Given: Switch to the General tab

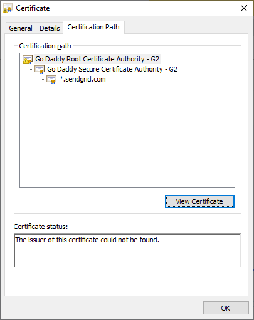Looking at the screenshot, I should [21, 28].
